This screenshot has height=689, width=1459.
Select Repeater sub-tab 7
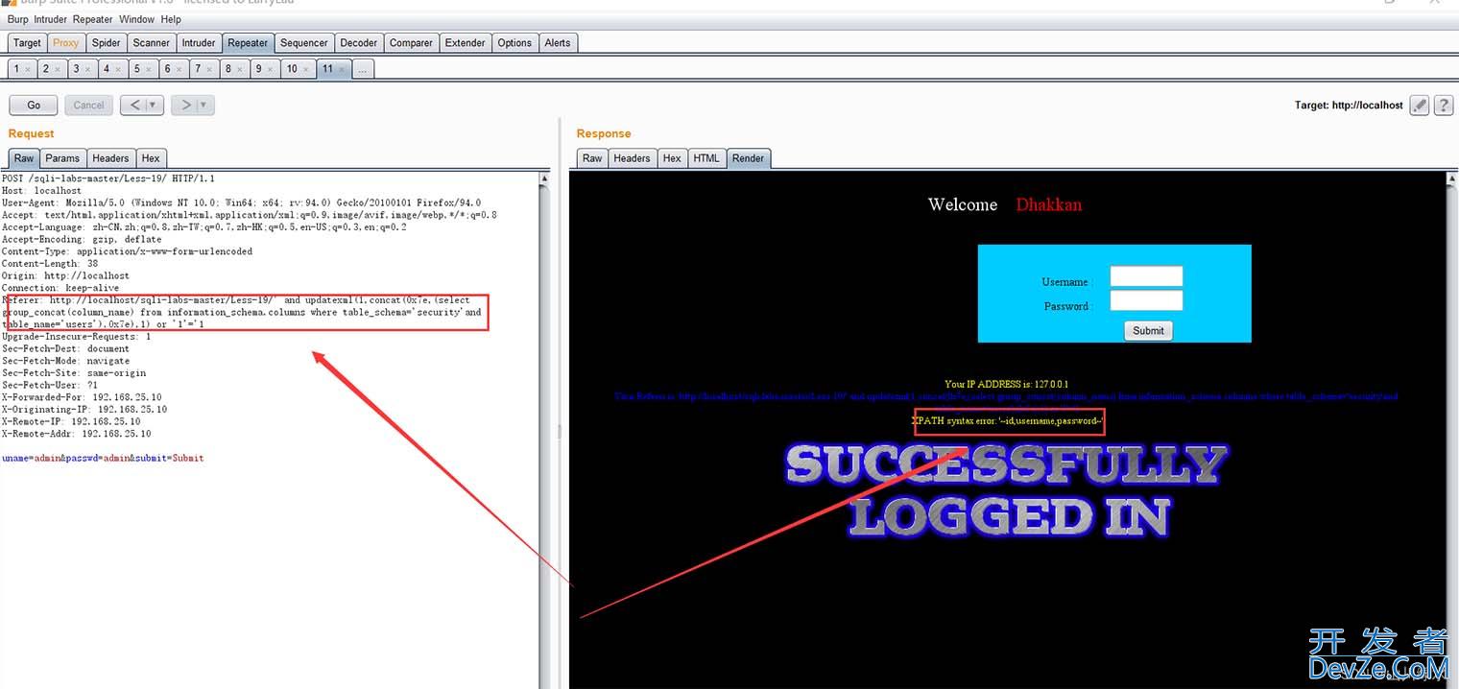point(203,69)
